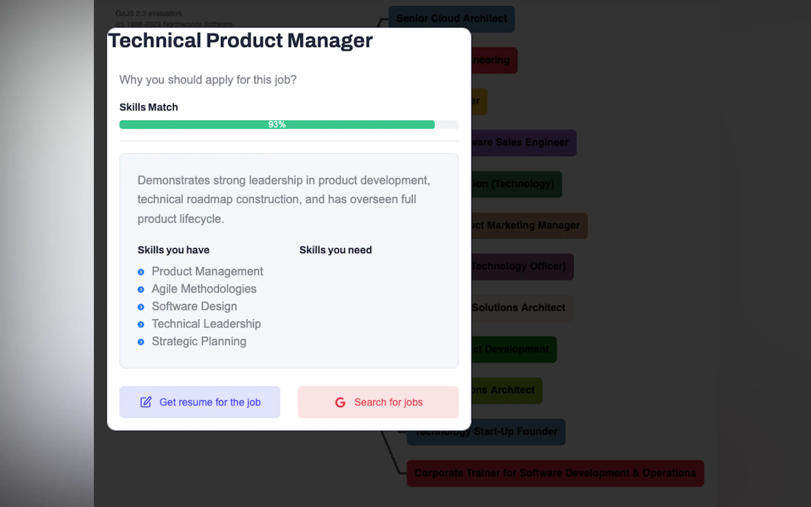Open the Corporate Trainer career node
Image resolution: width=811 pixels, height=507 pixels.
click(x=555, y=473)
